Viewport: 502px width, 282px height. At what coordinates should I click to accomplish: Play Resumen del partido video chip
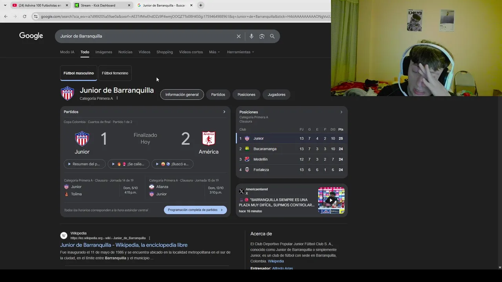pos(85,164)
